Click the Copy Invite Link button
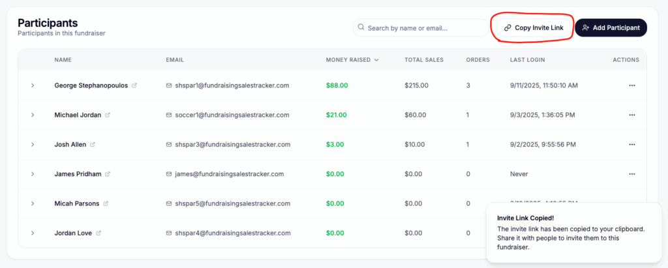 click(x=533, y=28)
